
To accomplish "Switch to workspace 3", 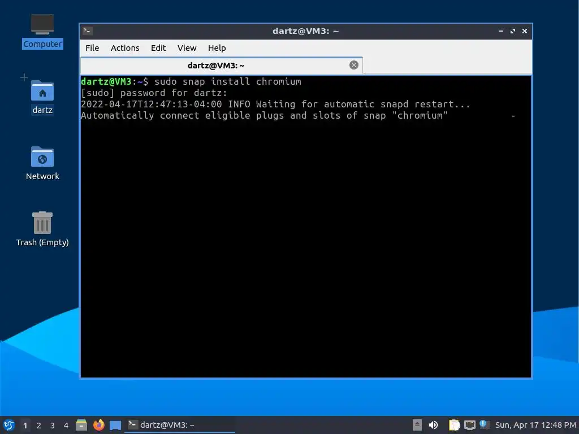I will pyautogui.click(x=53, y=426).
